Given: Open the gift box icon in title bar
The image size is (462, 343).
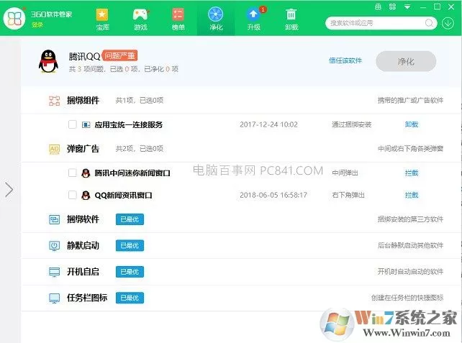Looking at the screenshot, I should pyautogui.click(x=378, y=6).
